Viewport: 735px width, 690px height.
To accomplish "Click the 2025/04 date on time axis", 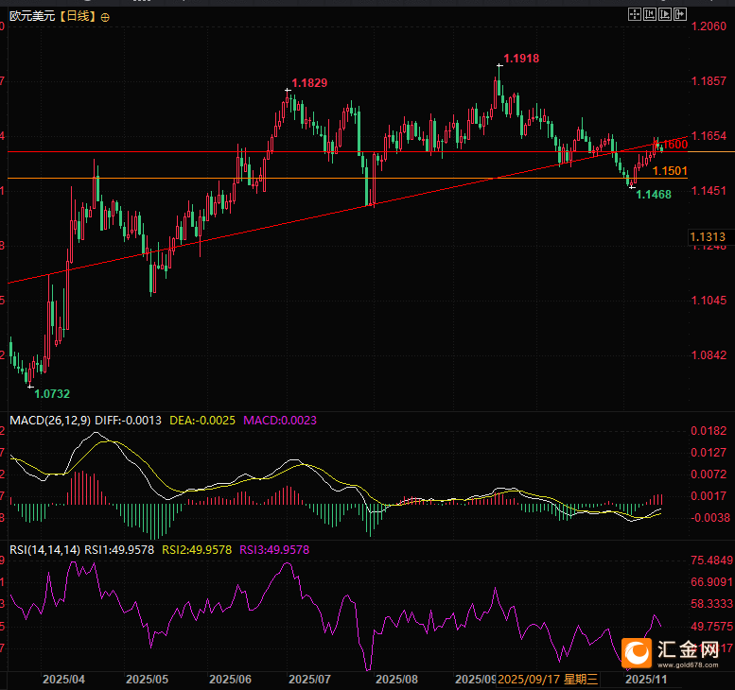I will pyautogui.click(x=64, y=679).
